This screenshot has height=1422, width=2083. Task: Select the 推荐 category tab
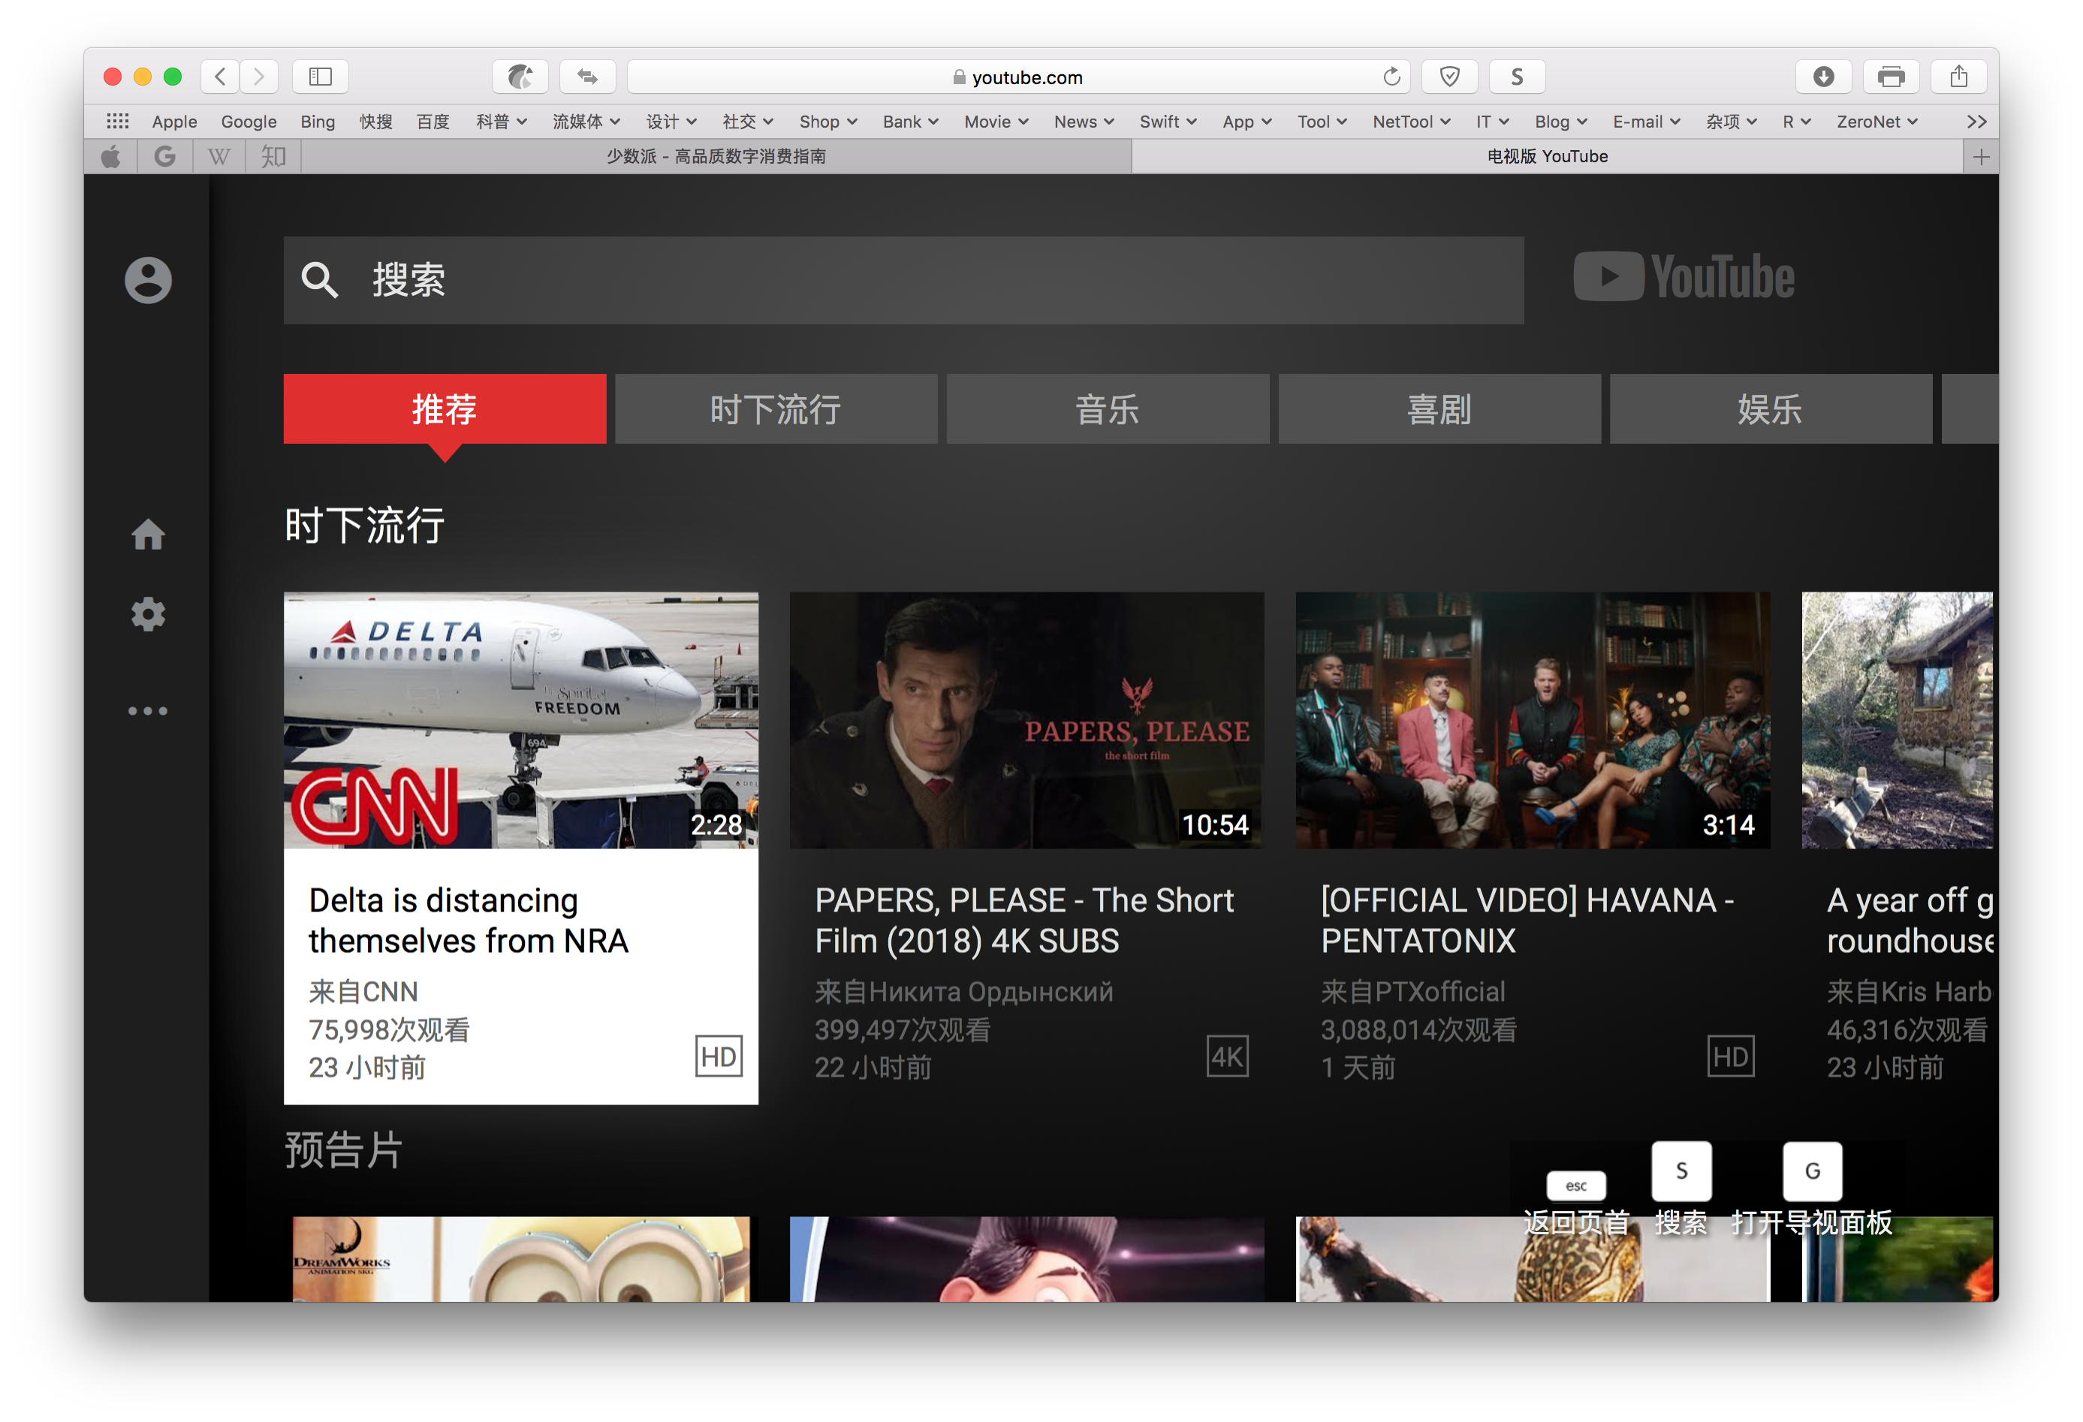tap(445, 408)
